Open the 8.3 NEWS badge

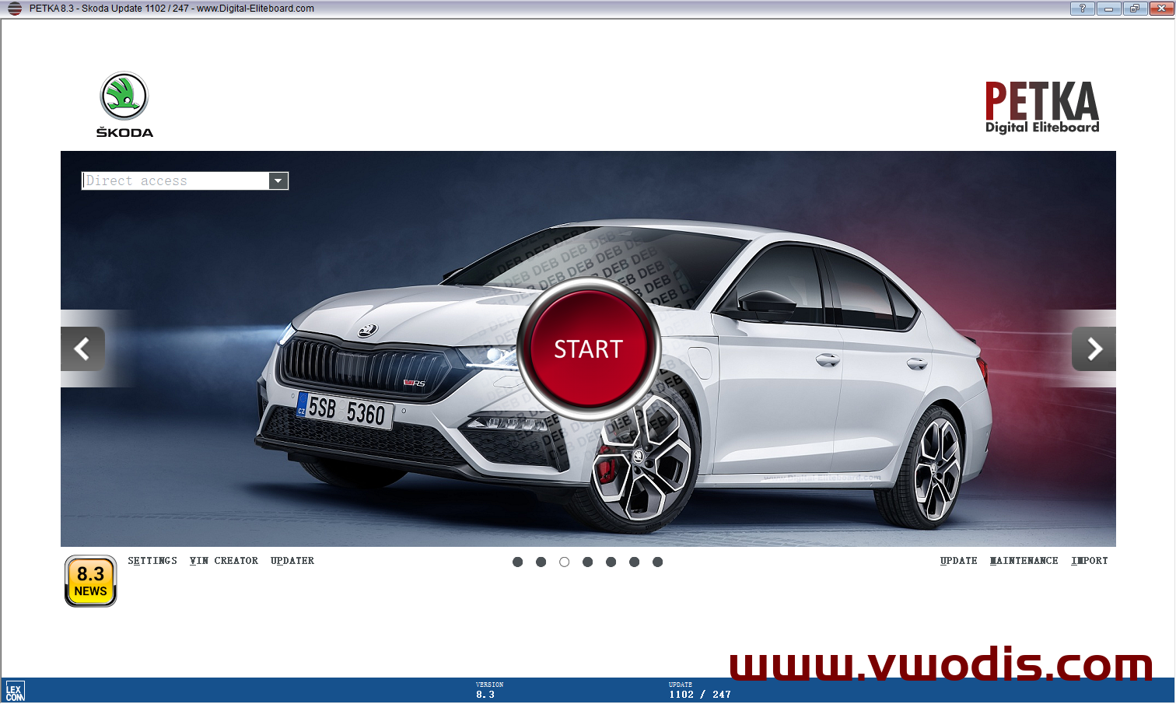[90, 581]
